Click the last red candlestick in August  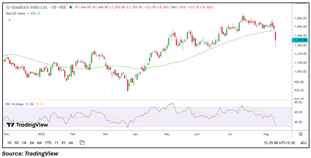tap(275, 36)
